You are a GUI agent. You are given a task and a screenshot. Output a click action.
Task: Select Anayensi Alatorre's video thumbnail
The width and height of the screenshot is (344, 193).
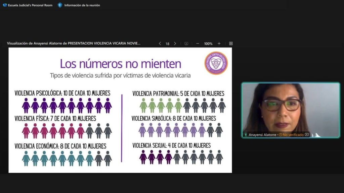[x=291, y=107]
